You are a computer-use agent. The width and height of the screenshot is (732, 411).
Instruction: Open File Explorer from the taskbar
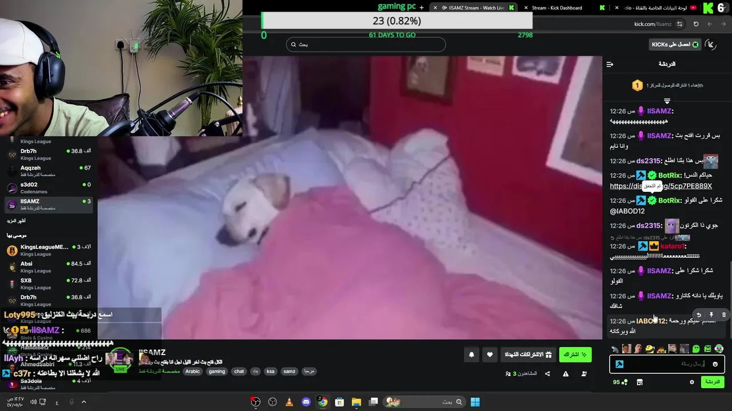pyautogui.click(x=356, y=402)
